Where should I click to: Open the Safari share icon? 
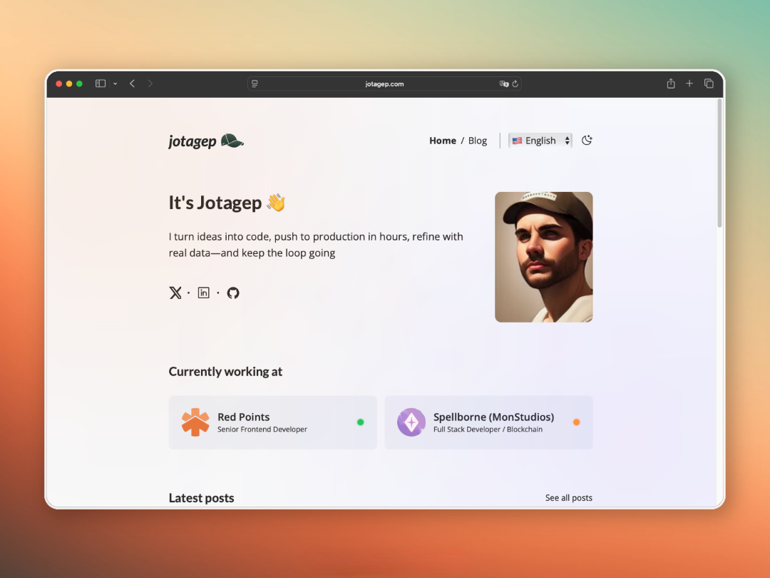(670, 83)
